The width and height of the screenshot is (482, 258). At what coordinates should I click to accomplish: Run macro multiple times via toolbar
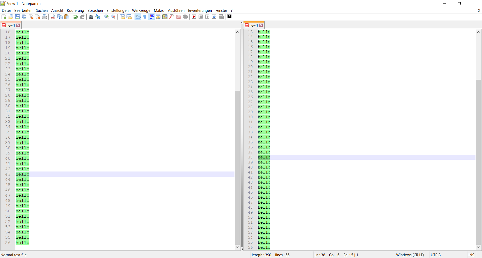click(214, 17)
